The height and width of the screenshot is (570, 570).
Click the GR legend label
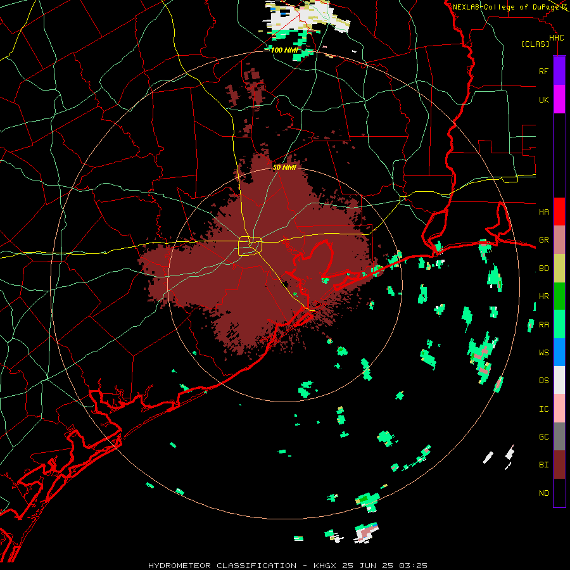click(x=543, y=240)
